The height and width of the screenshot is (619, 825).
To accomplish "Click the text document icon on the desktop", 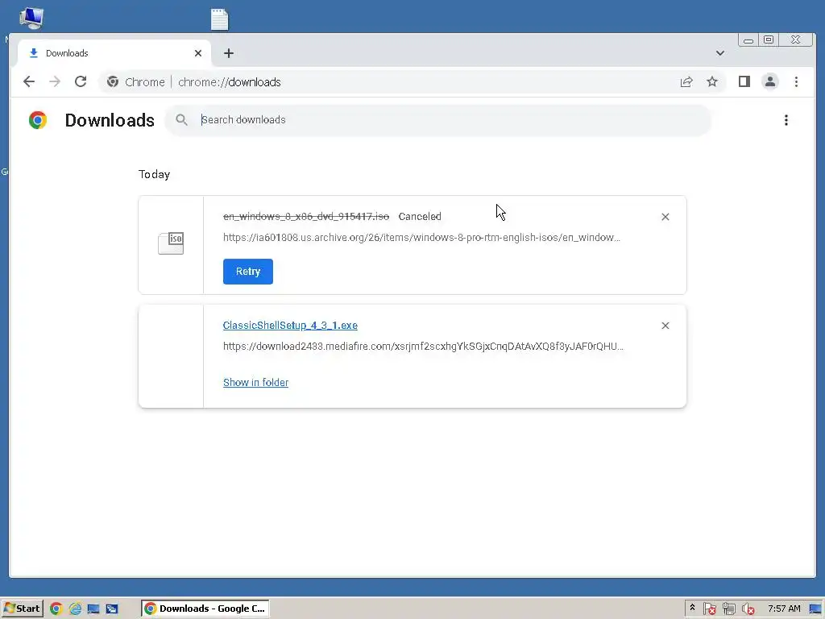I will 219,19.
